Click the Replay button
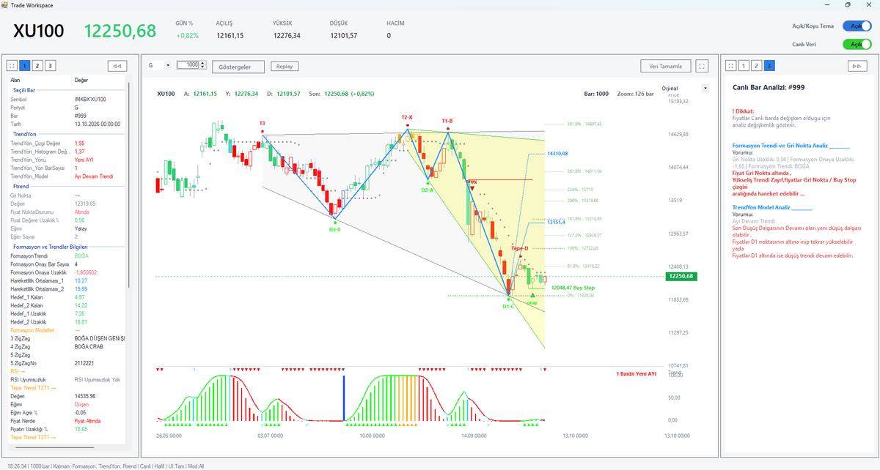This screenshot has width=880, height=470. click(284, 66)
